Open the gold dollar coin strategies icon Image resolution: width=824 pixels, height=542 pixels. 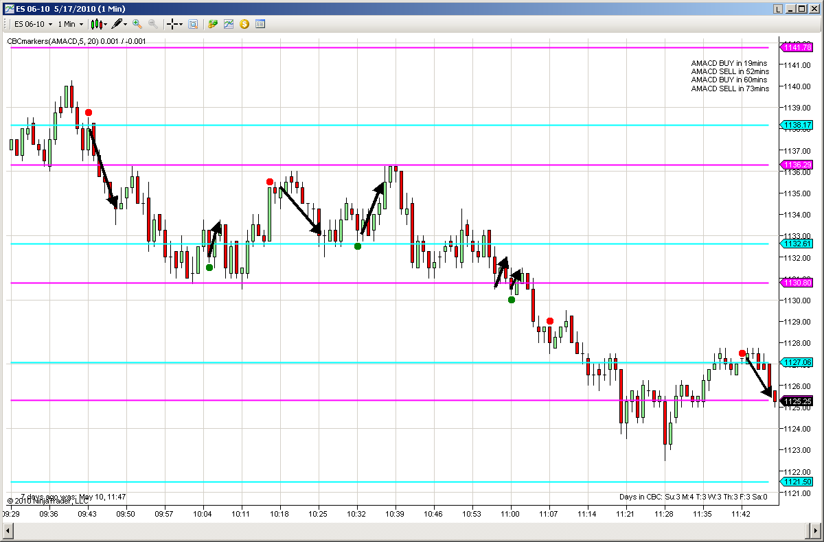pos(244,24)
